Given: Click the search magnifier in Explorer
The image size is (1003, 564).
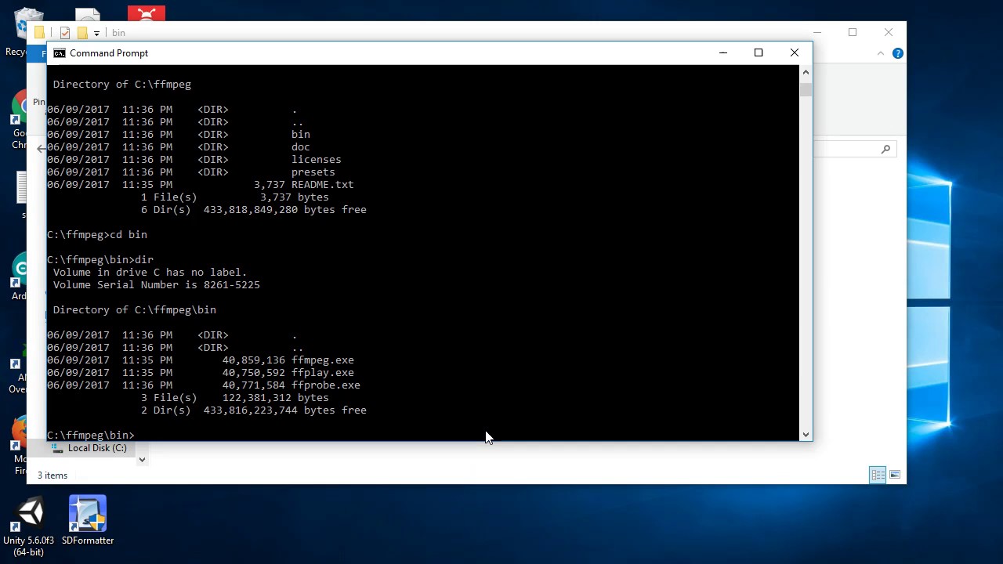Looking at the screenshot, I should (885, 149).
